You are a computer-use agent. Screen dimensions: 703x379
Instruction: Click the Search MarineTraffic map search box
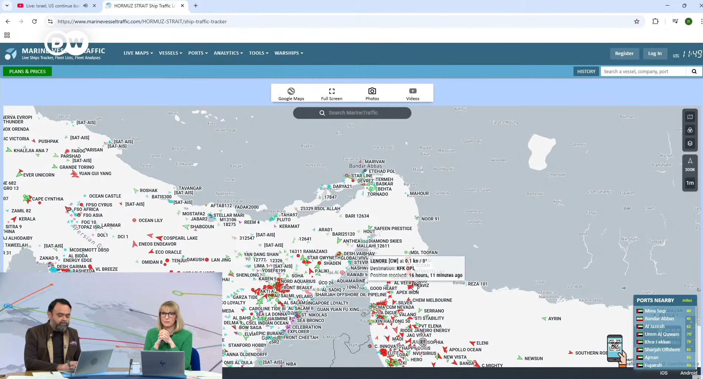352,113
